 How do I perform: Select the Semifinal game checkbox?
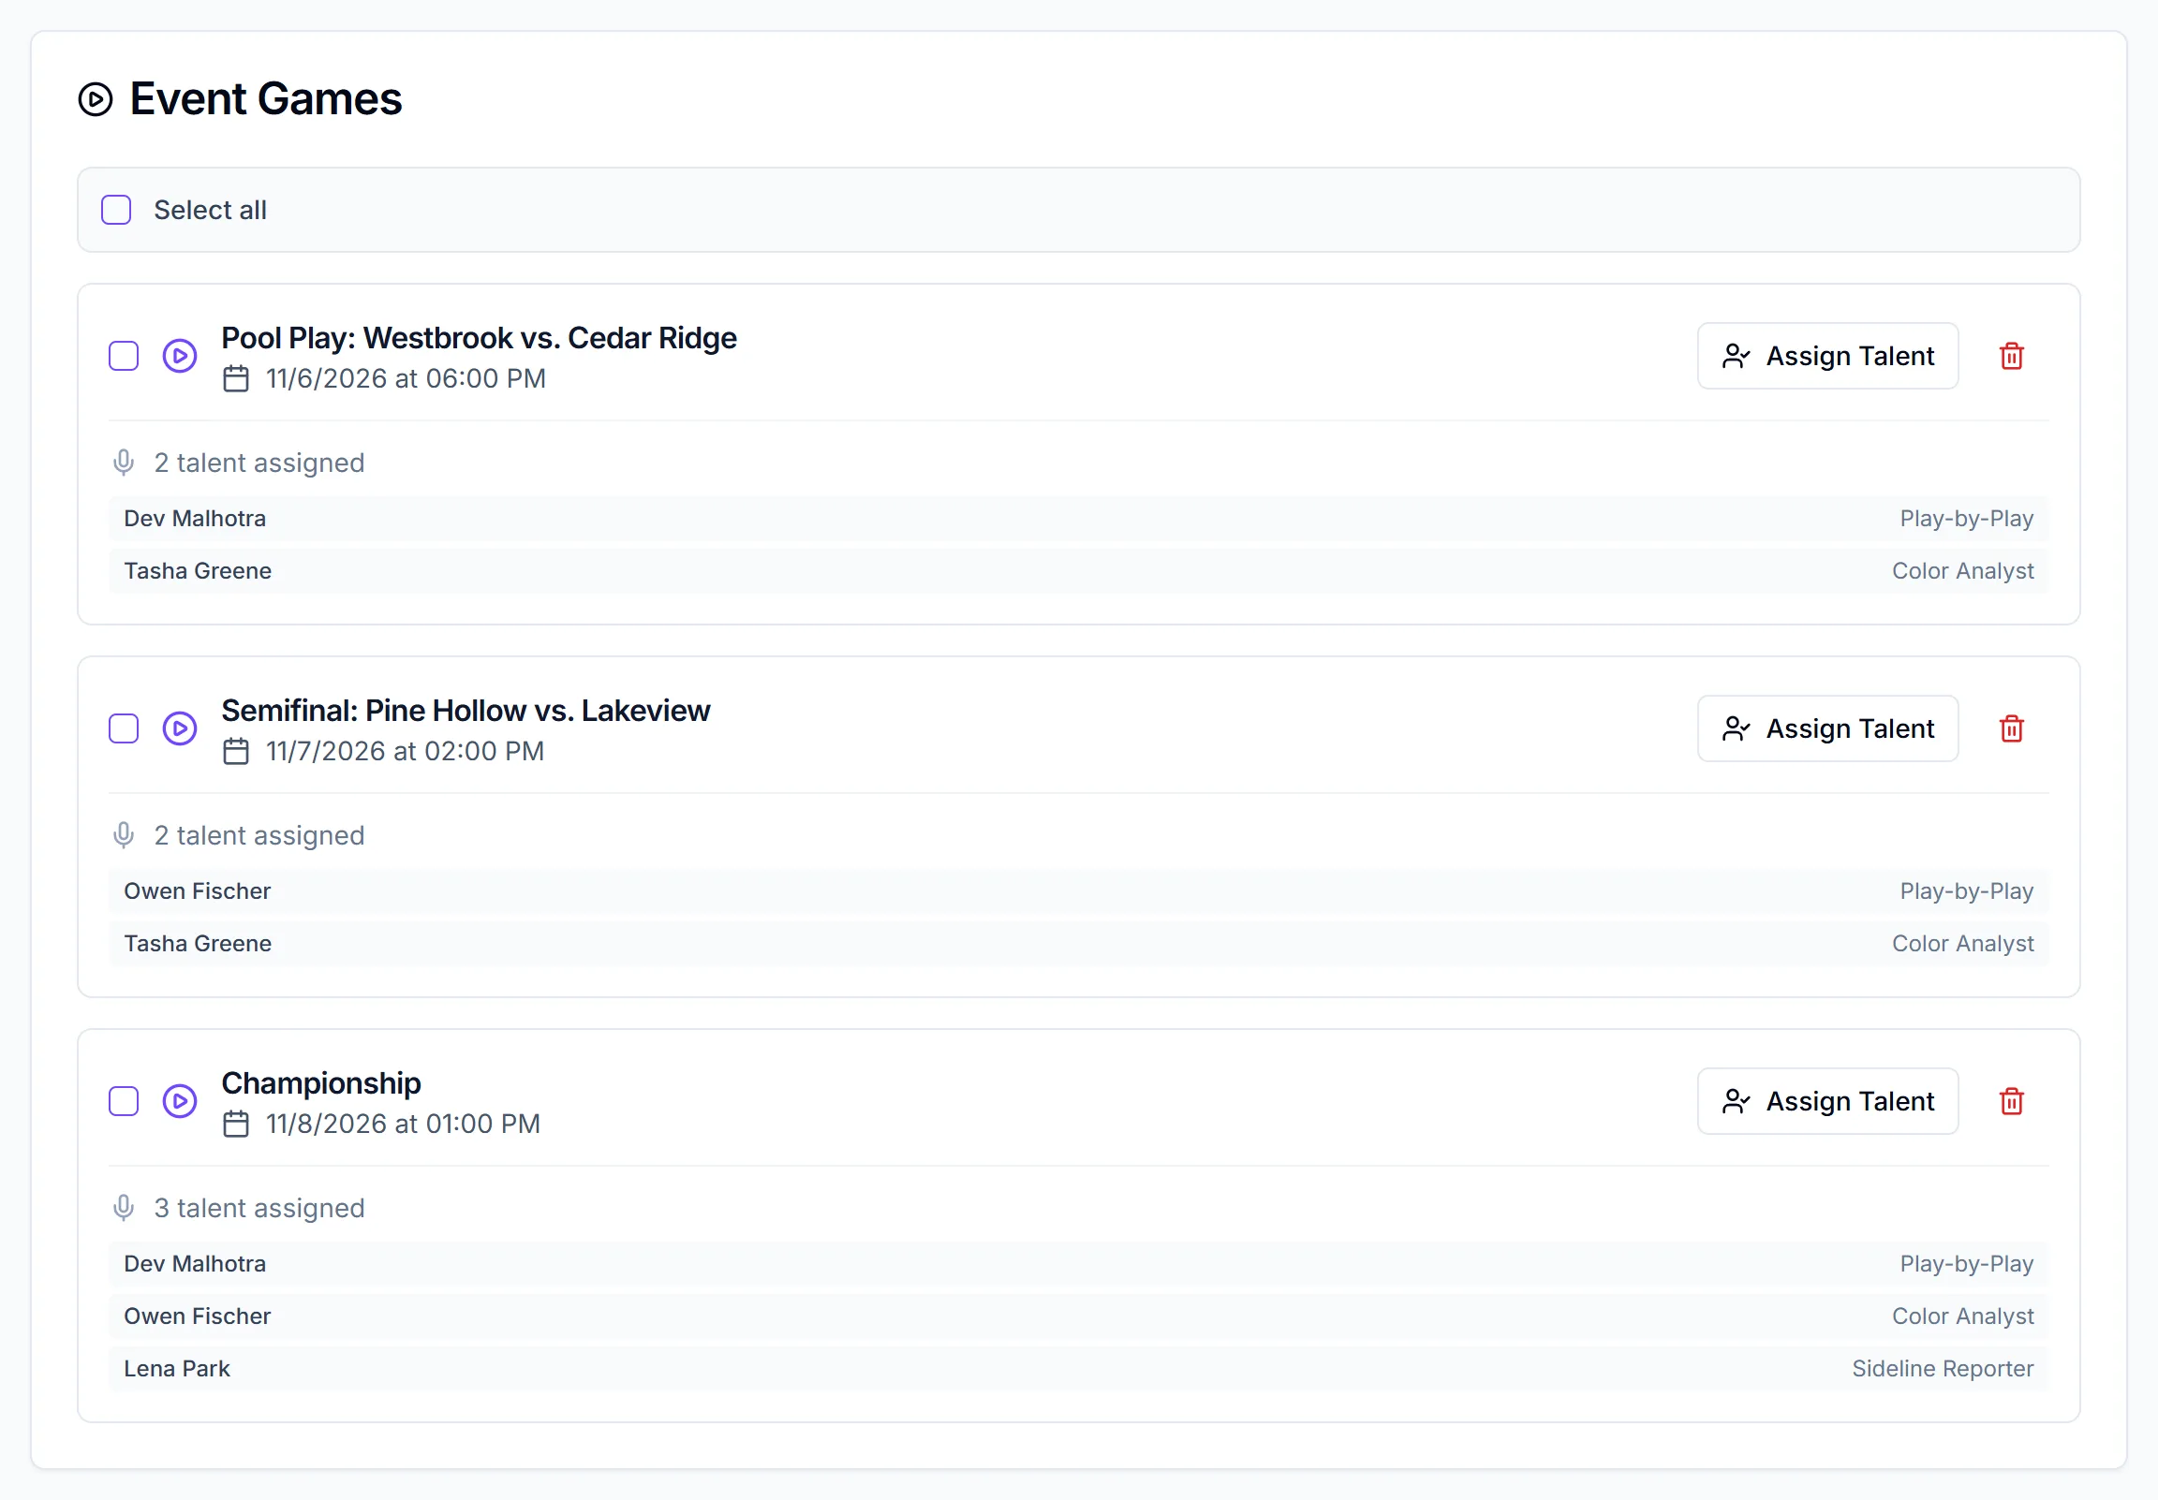pos(124,728)
